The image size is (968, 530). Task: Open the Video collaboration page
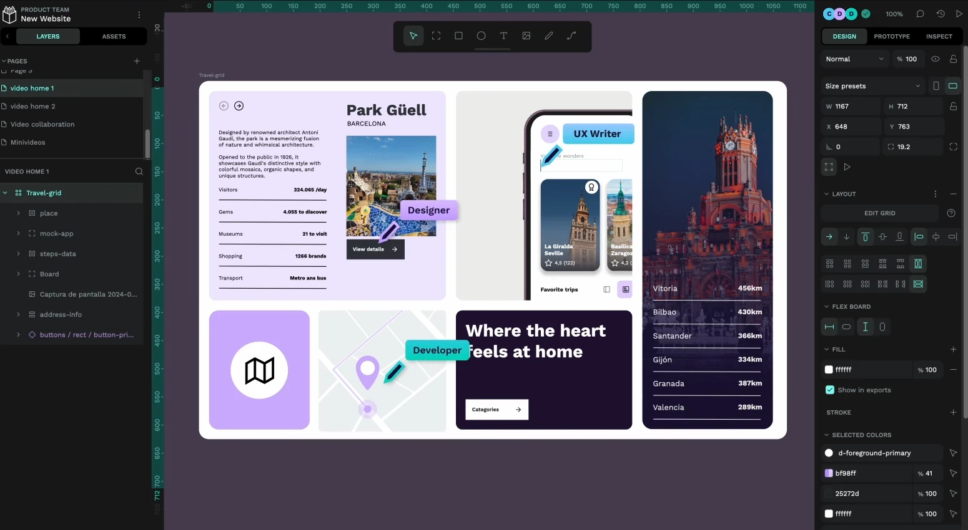pos(42,124)
